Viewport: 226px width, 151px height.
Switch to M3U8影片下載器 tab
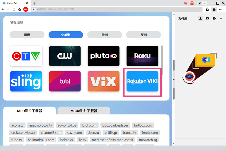pos(84,111)
